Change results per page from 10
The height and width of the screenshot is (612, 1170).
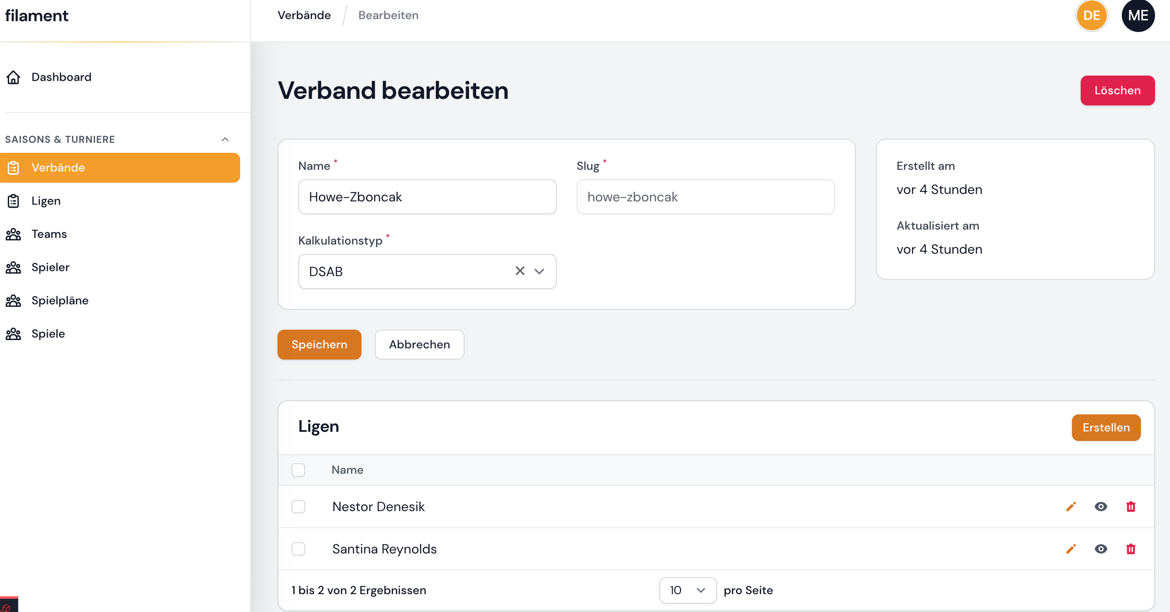(x=687, y=590)
